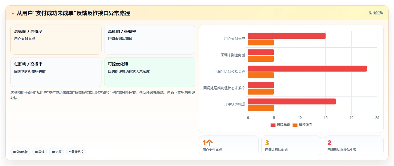This screenshot has width=394, height=166.
Task: Open the 低影响 / 高概率 card
Action: coord(56,72)
